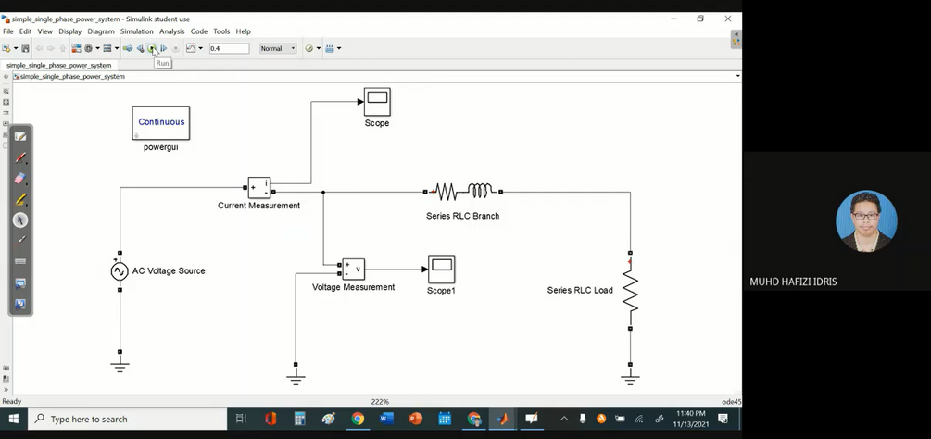Expand the Model Advisor dropdown arrow
931x439 pixels.
319,49
